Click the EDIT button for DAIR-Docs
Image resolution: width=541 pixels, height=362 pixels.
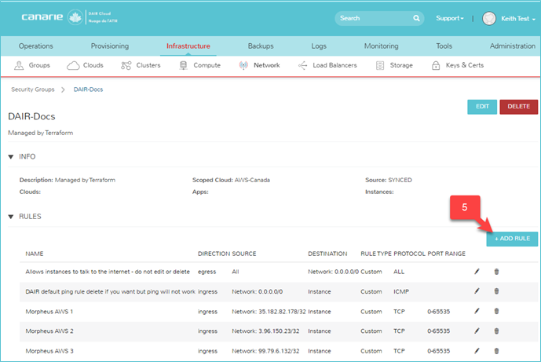(481, 107)
